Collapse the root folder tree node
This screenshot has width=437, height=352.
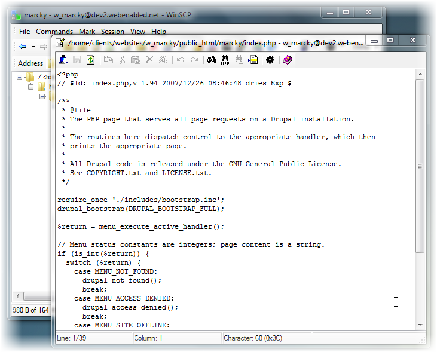pyautogui.click(x=19, y=77)
